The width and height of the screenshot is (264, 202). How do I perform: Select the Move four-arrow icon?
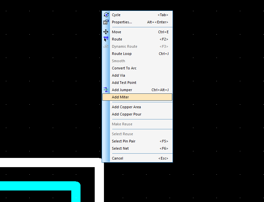coord(106,32)
